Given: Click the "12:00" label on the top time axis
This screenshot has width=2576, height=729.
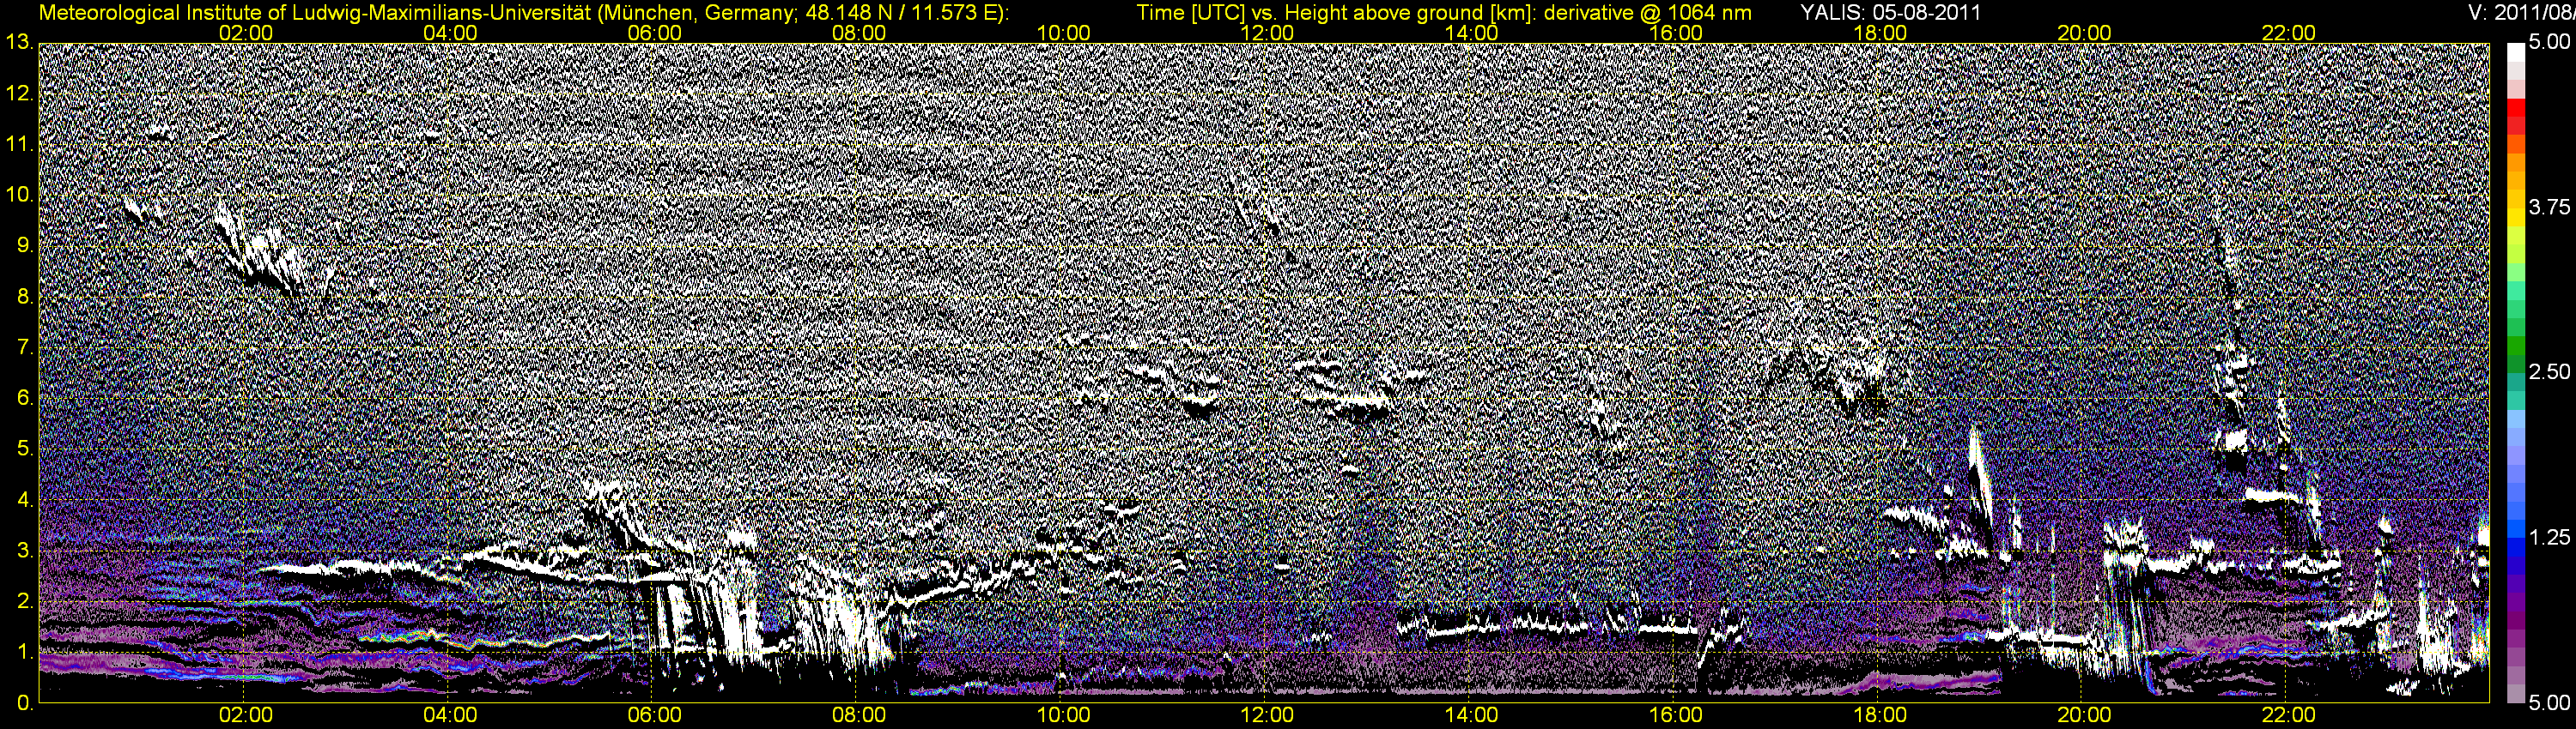Looking at the screenshot, I should click(x=1267, y=33).
